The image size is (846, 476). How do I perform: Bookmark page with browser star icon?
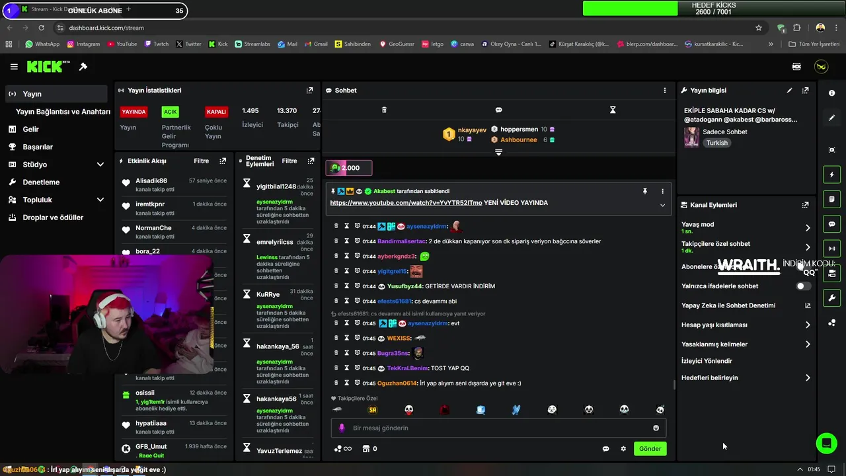(759, 28)
